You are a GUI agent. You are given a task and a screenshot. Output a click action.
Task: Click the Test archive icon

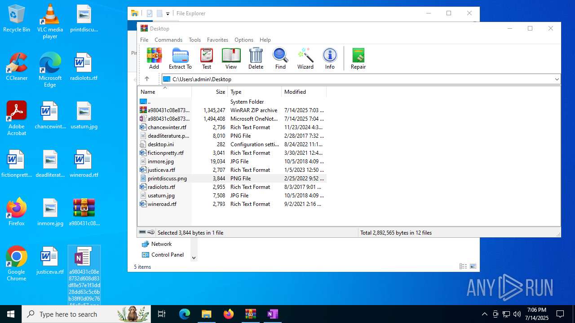tap(207, 59)
